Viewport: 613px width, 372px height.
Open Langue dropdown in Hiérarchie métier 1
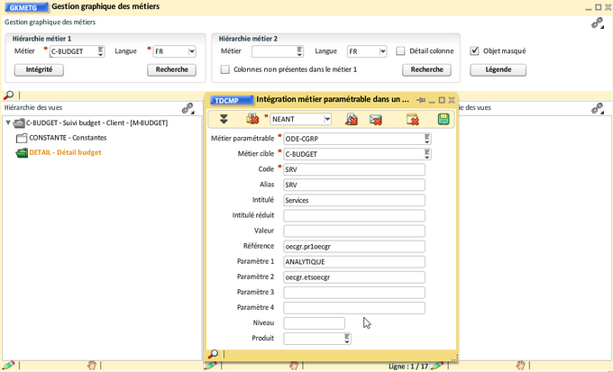coord(191,51)
